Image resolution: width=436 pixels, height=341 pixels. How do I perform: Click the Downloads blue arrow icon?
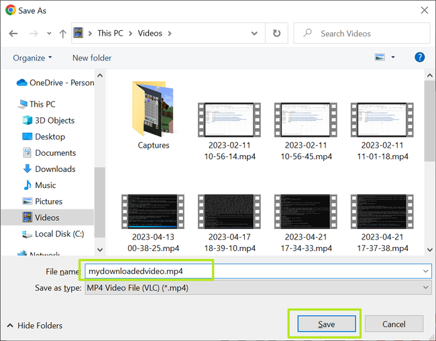28,168
